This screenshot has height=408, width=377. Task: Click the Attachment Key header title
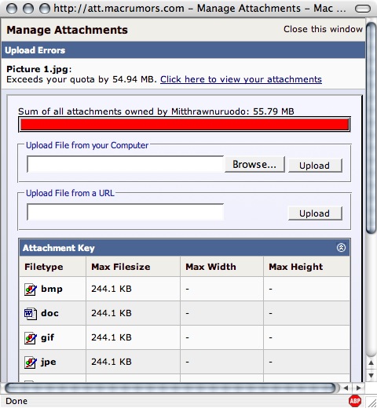[x=59, y=248]
